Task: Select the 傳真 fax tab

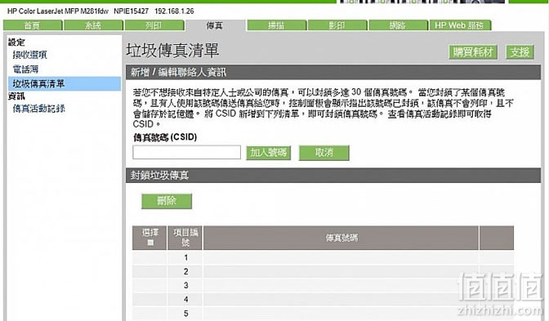Action: point(215,25)
